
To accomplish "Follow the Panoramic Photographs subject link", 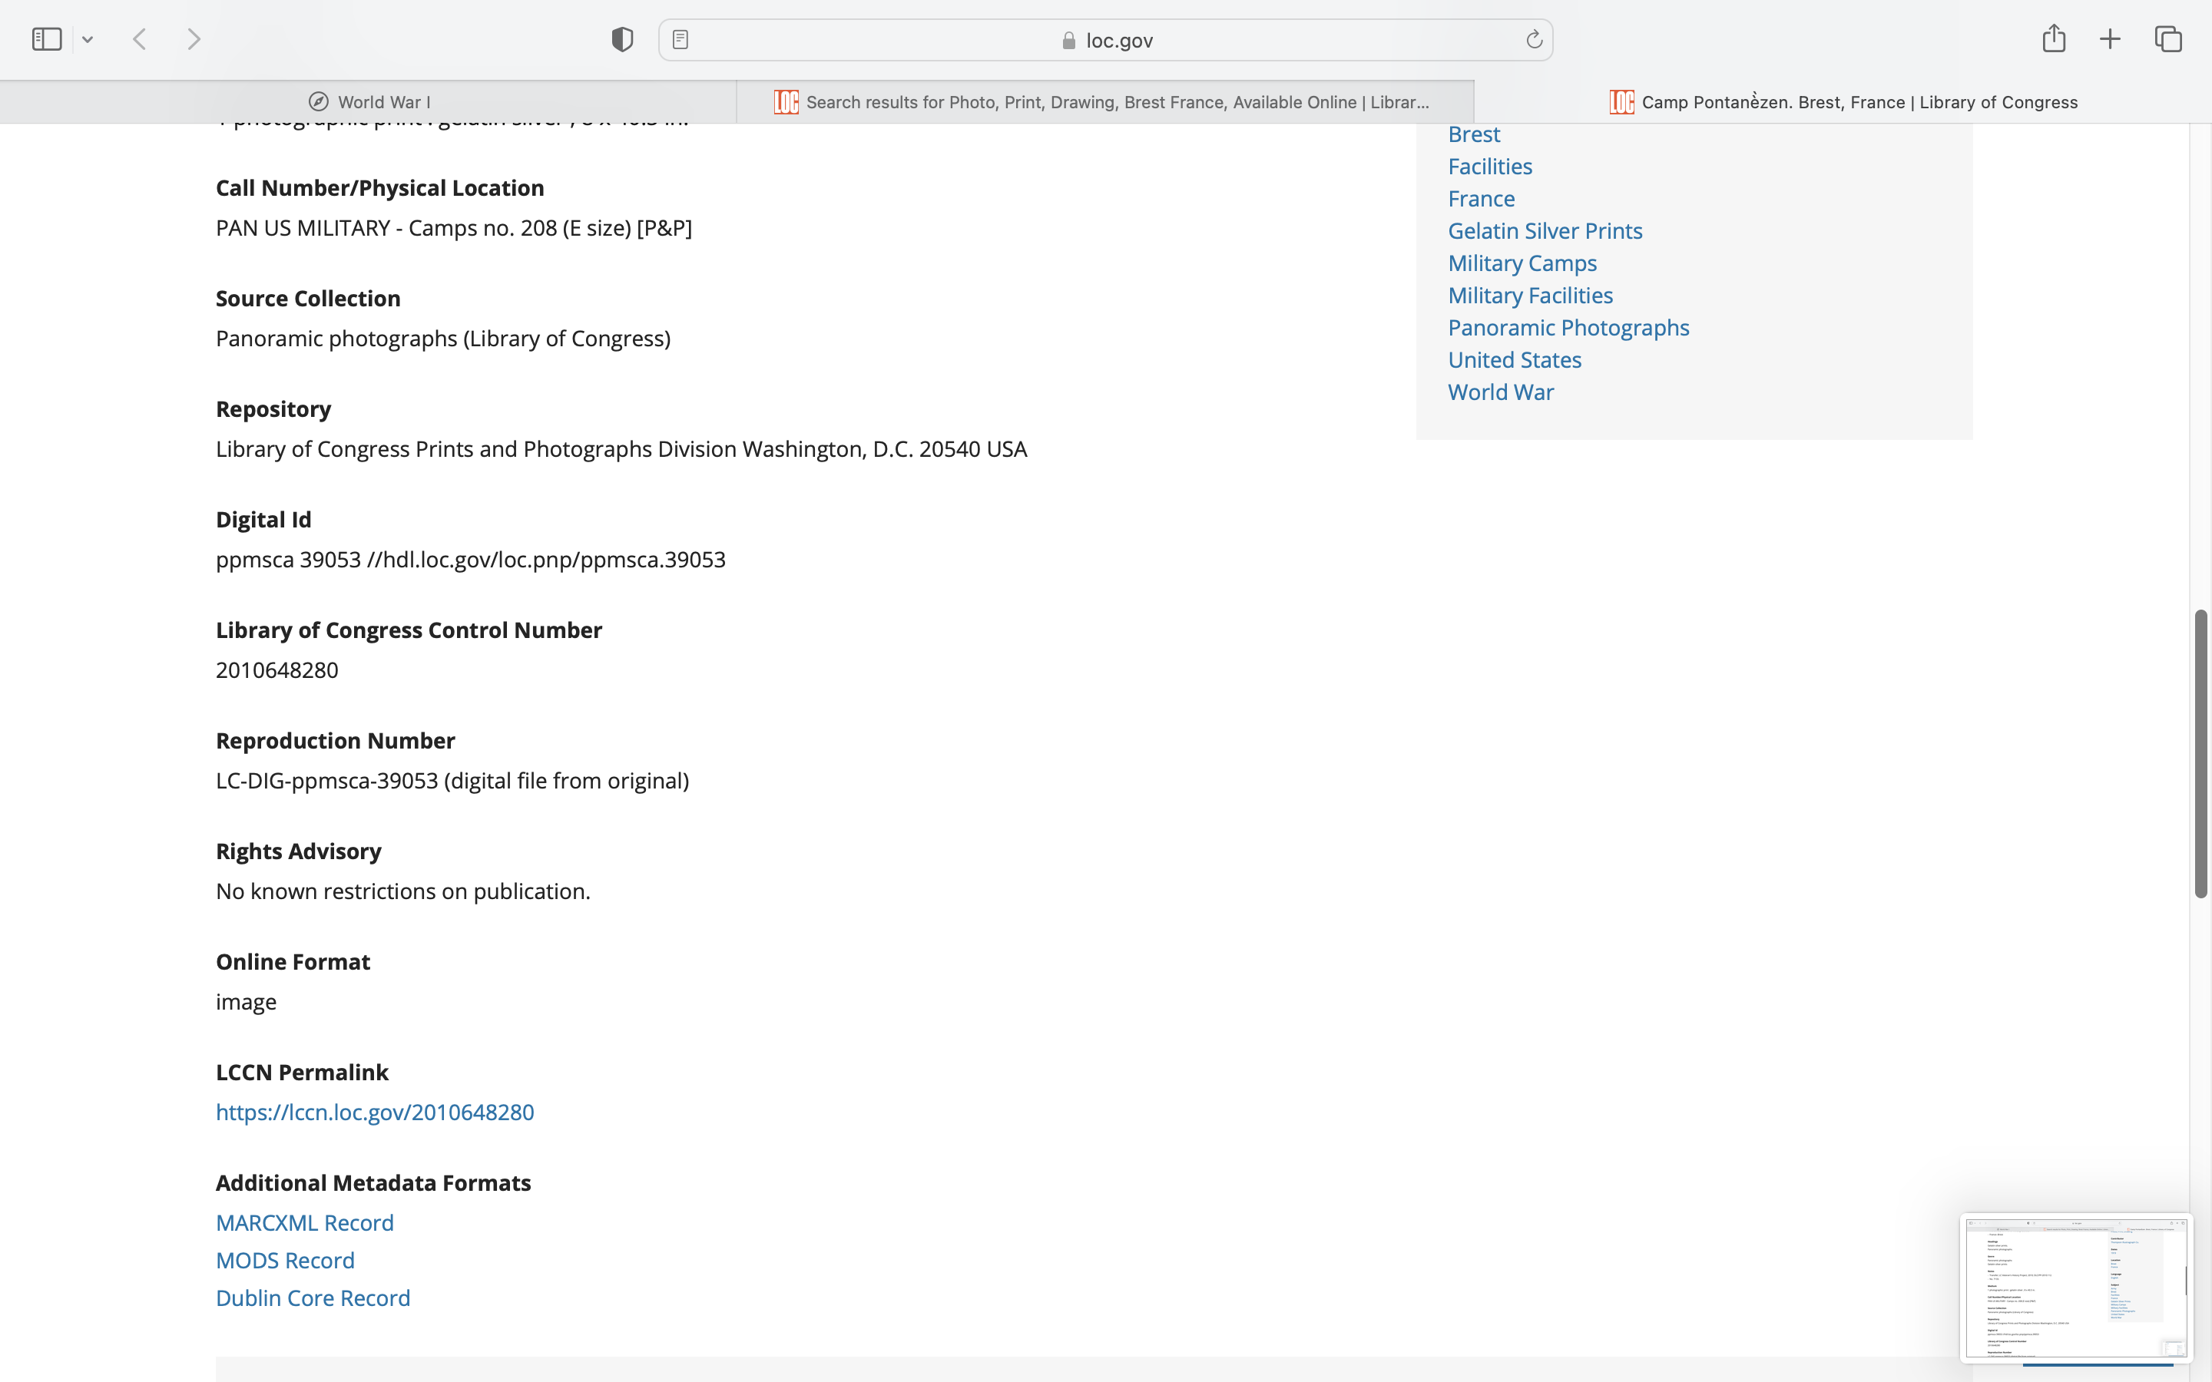I will click(1568, 327).
